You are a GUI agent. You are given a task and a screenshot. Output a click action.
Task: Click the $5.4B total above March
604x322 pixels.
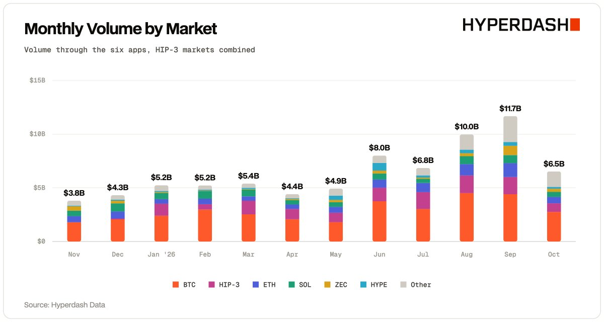[x=249, y=176]
